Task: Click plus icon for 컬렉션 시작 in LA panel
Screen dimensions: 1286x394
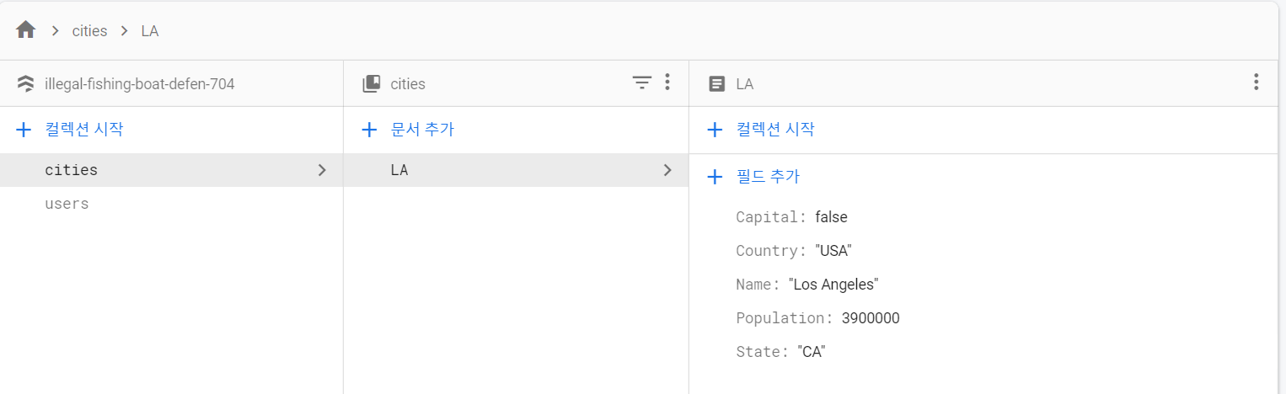Action: (x=715, y=130)
